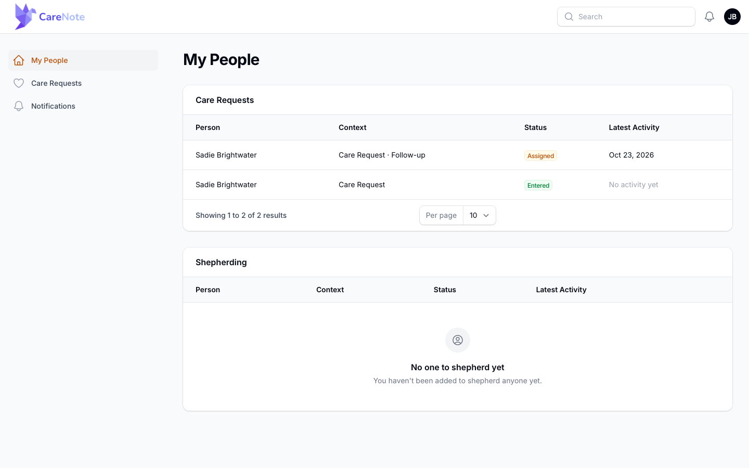749x468 pixels.
Task: Click the person icon in Shepherding empty state
Action: tap(458, 340)
